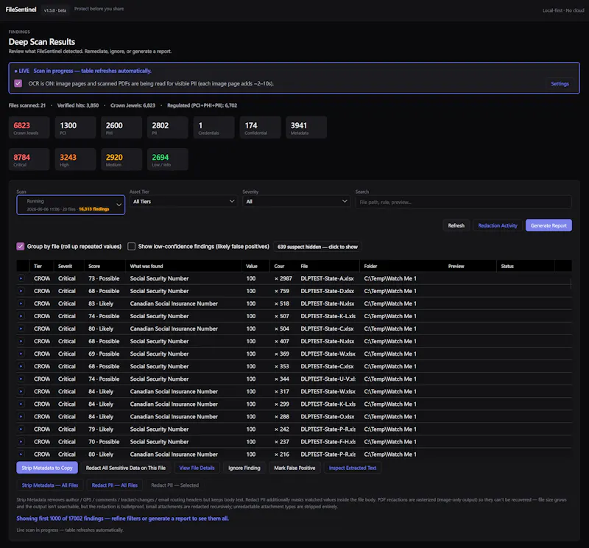Select the 2920 Medium severity card

(x=121, y=159)
